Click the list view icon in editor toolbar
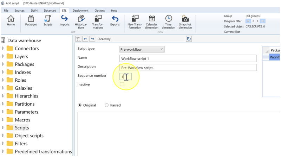Image resolution: width=281 pixels, height=157 pixels. tap(78, 39)
